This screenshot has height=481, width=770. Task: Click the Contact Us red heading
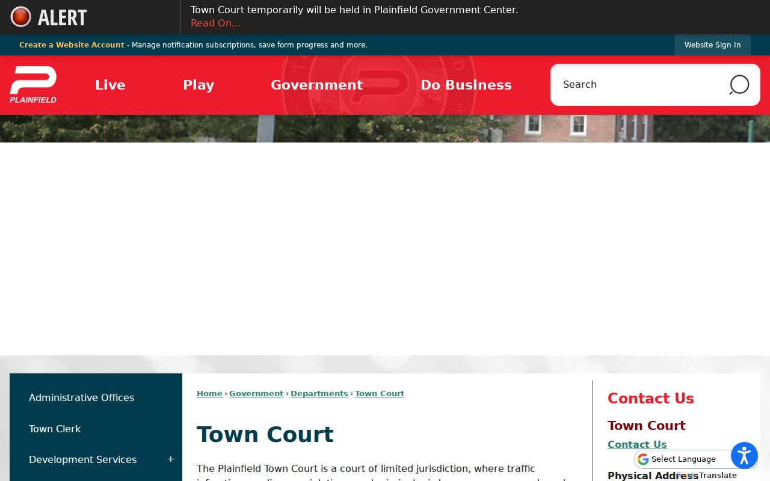click(651, 398)
